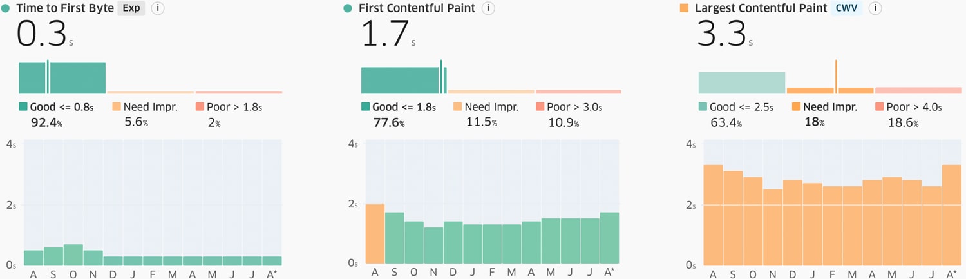Click the First Contentful Paint title
This screenshot has width=966, height=279.
(x=417, y=8)
